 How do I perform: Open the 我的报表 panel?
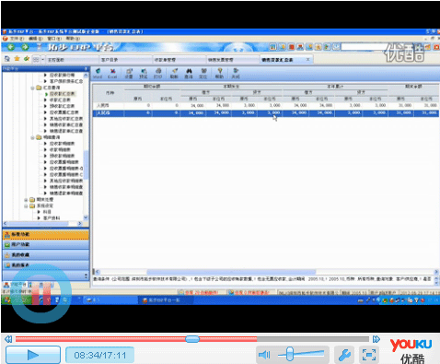coord(46,265)
